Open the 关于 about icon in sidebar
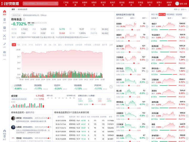This screenshot has height=142, width=189. tap(4, 136)
